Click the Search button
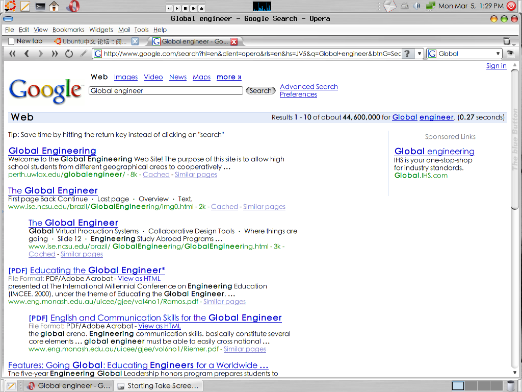The width and height of the screenshot is (522, 392). (x=260, y=91)
